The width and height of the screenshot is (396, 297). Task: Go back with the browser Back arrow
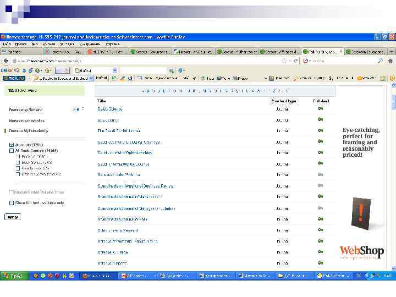click(6, 61)
